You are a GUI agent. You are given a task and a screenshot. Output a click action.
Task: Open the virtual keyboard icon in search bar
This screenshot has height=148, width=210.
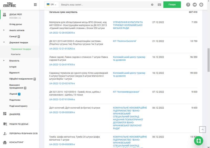click(x=159, y=5)
